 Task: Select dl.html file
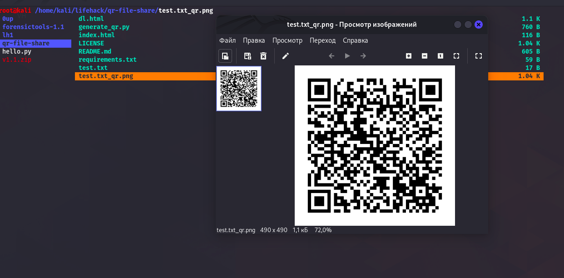coord(91,19)
